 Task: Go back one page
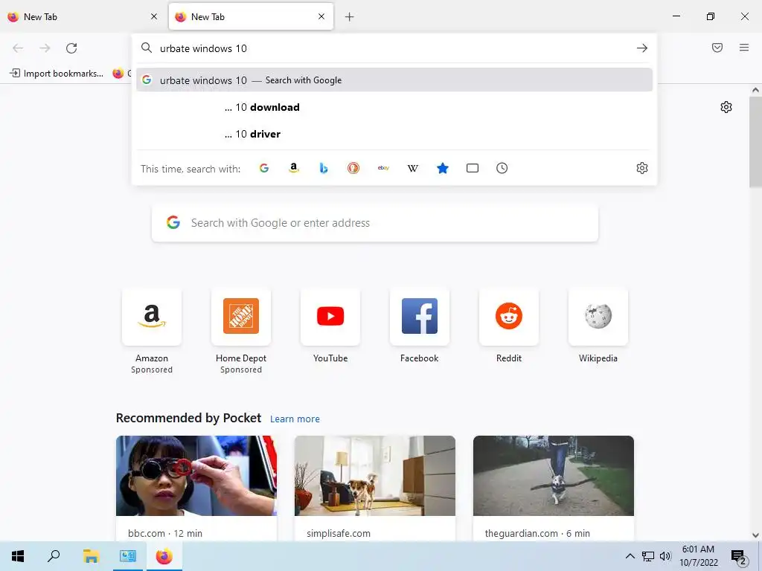[18, 48]
